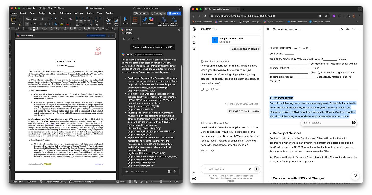Select the Edit contract in canvas browser tab
Viewport: 372px width, 195px height.
pos(222,9)
